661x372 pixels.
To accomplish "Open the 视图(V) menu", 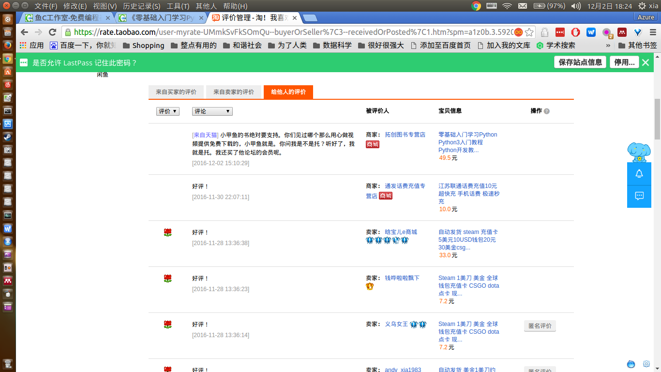I will coord(105,6).
